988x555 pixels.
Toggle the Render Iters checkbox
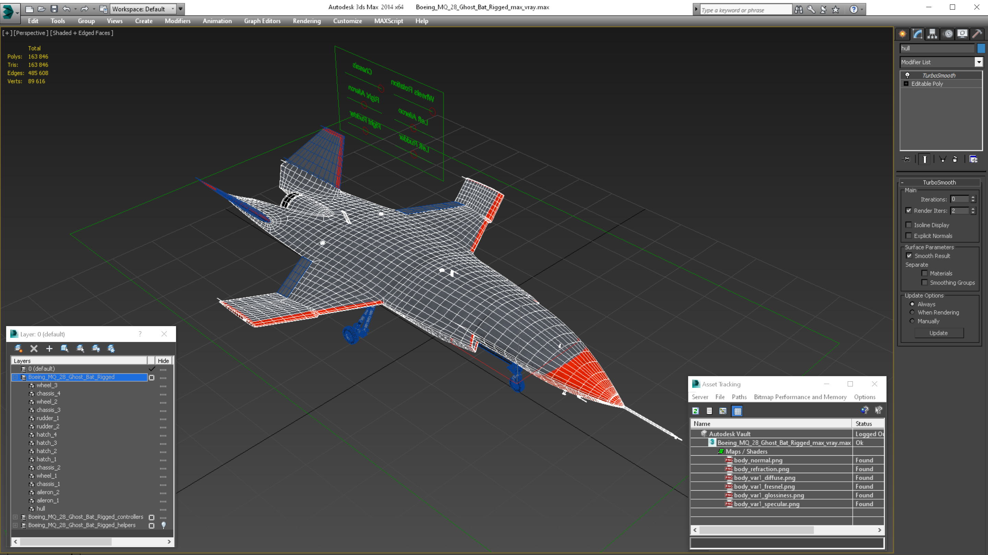[x=908, y=210]
